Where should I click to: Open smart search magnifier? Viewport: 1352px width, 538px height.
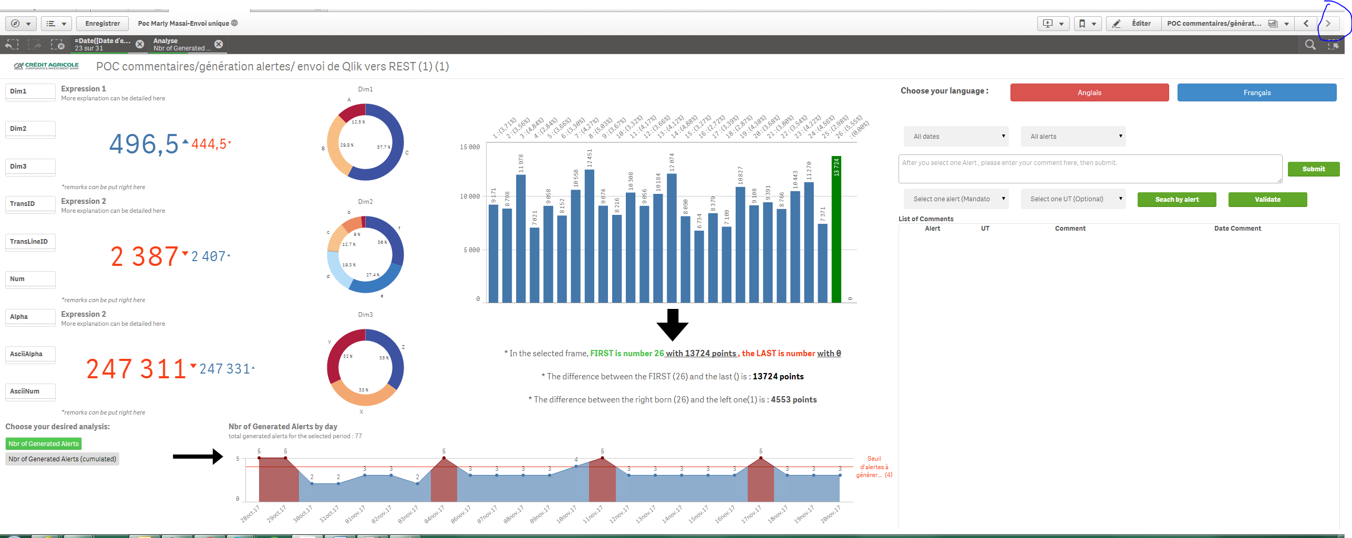coord(1310,45)
